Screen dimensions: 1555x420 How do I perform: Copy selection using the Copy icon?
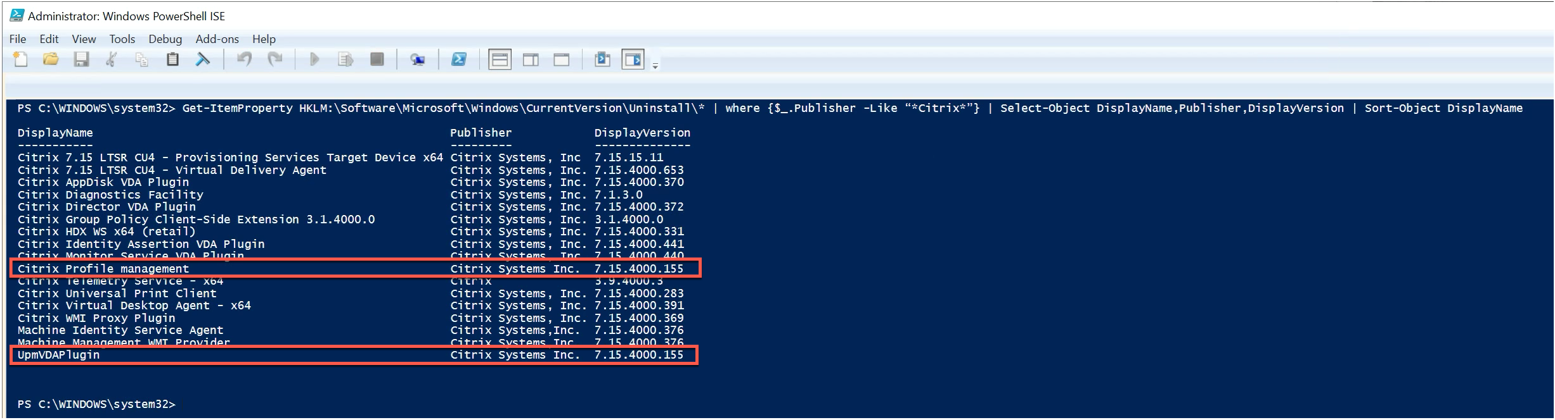point(141,59)
